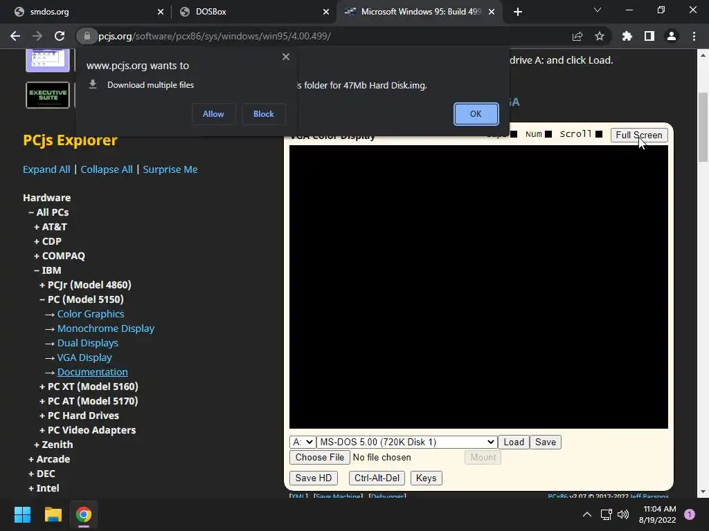This screenshot has width=709, height=531.
Task: Open a new browser tab
Action: tap(518, 12)
